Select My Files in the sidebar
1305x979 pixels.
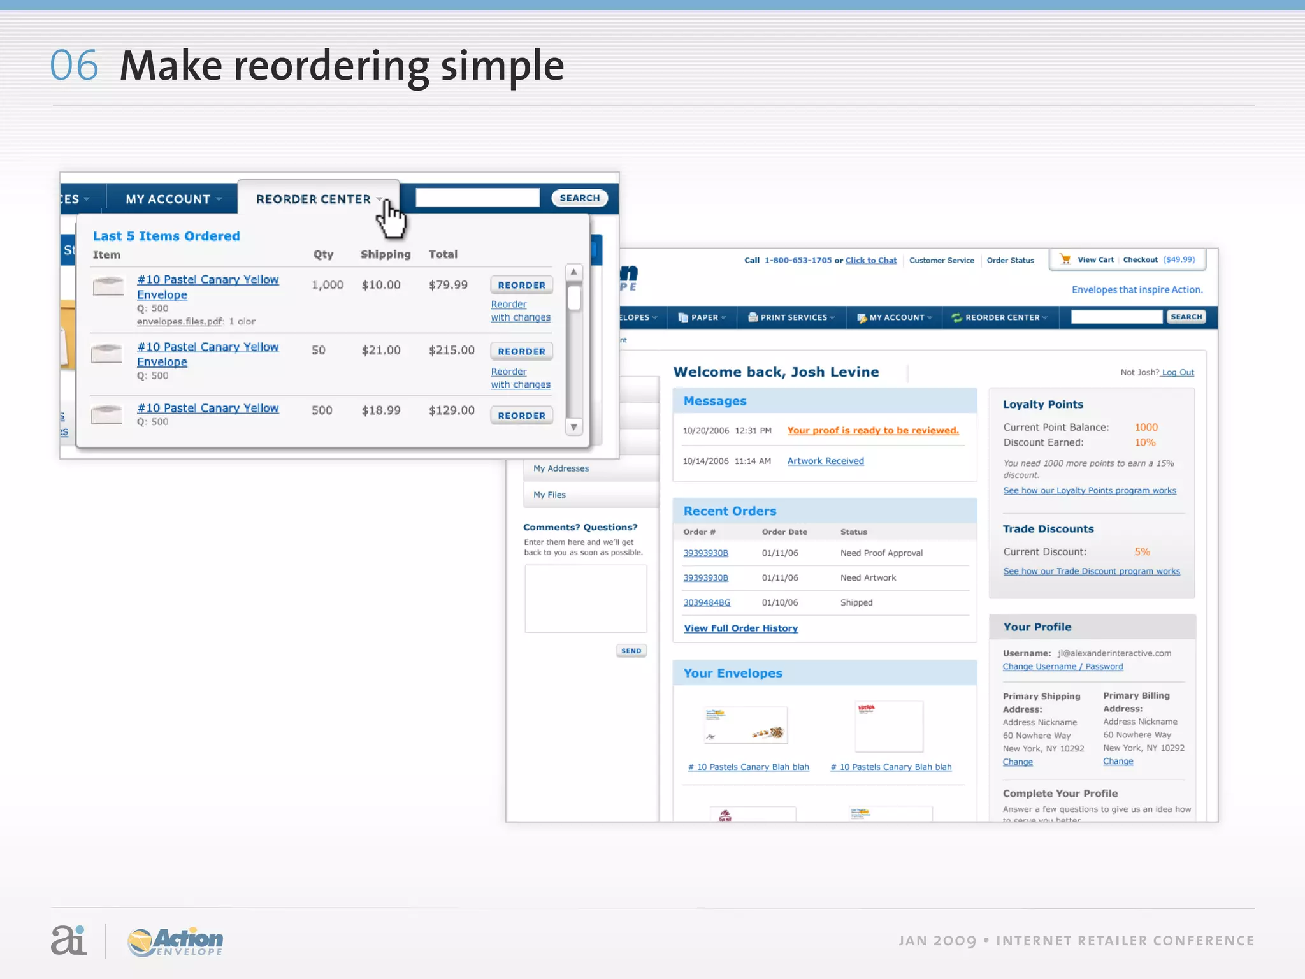591,495
